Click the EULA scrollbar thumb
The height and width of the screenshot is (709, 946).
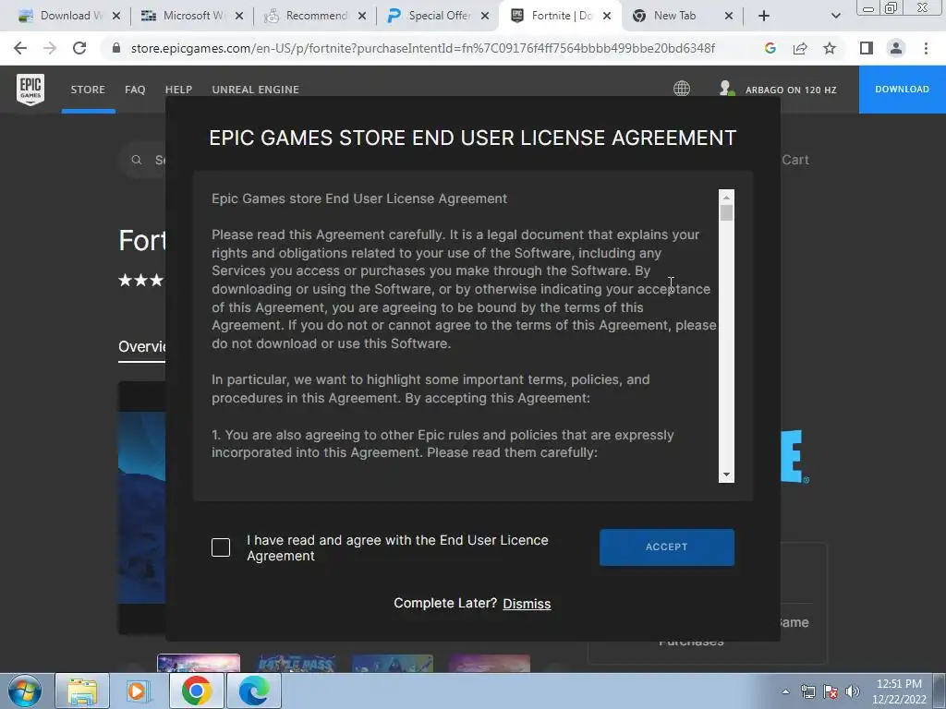click(x=726, y=213)
